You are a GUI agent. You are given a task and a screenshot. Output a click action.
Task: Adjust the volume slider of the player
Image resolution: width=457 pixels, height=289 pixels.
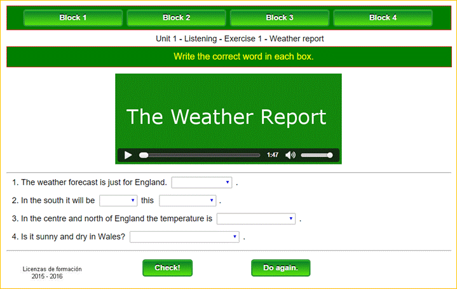pos(317,155)
